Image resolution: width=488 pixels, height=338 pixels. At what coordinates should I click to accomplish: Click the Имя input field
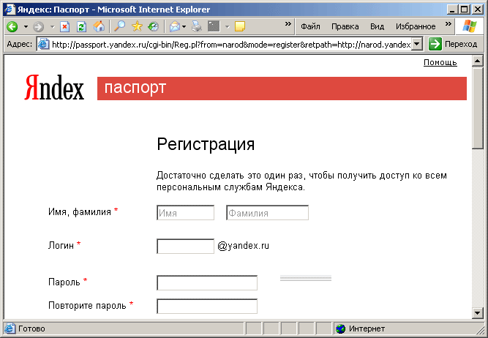186,213
